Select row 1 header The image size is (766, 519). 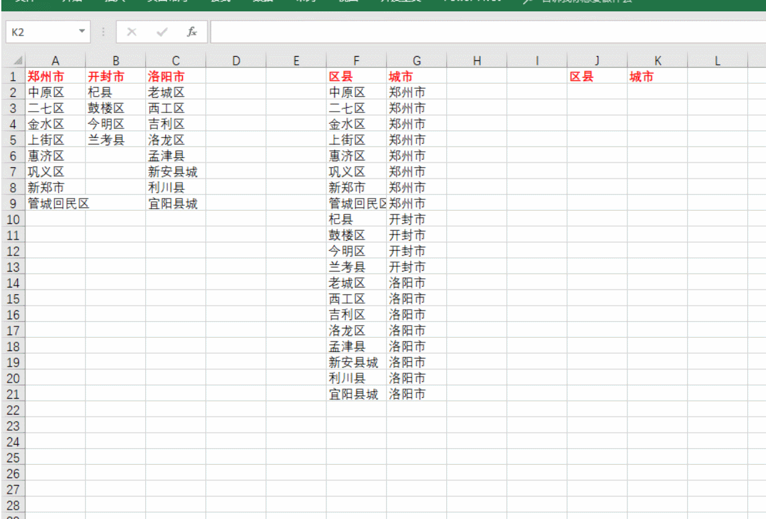[13, 76]
